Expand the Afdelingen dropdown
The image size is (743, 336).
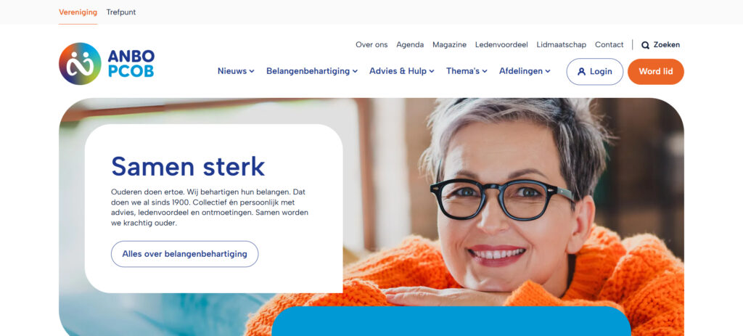click(525, 71)
